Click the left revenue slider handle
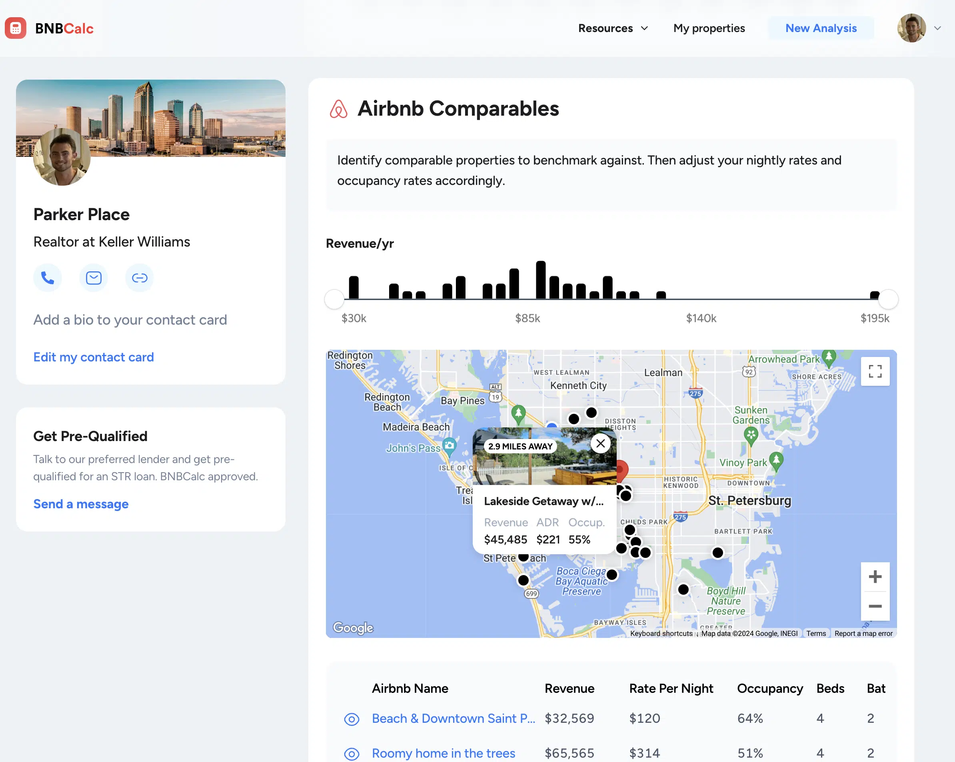 click(334, 299)
